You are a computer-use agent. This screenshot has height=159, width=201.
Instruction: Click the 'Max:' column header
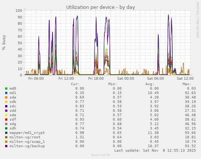[187, 84]
